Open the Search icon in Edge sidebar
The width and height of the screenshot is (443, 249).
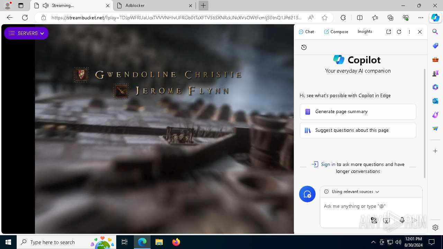(435, 32)
